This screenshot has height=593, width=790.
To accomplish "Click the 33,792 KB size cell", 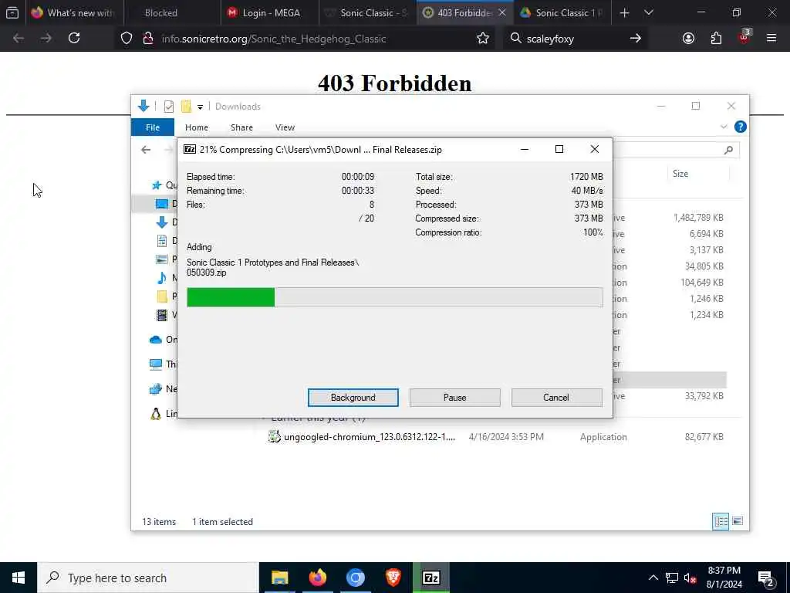I will 704,396.
